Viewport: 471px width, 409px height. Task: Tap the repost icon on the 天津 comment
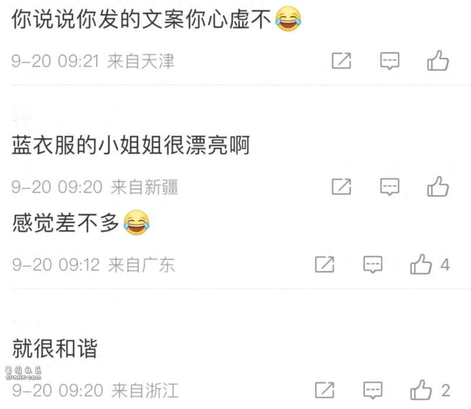pos(341,61)
